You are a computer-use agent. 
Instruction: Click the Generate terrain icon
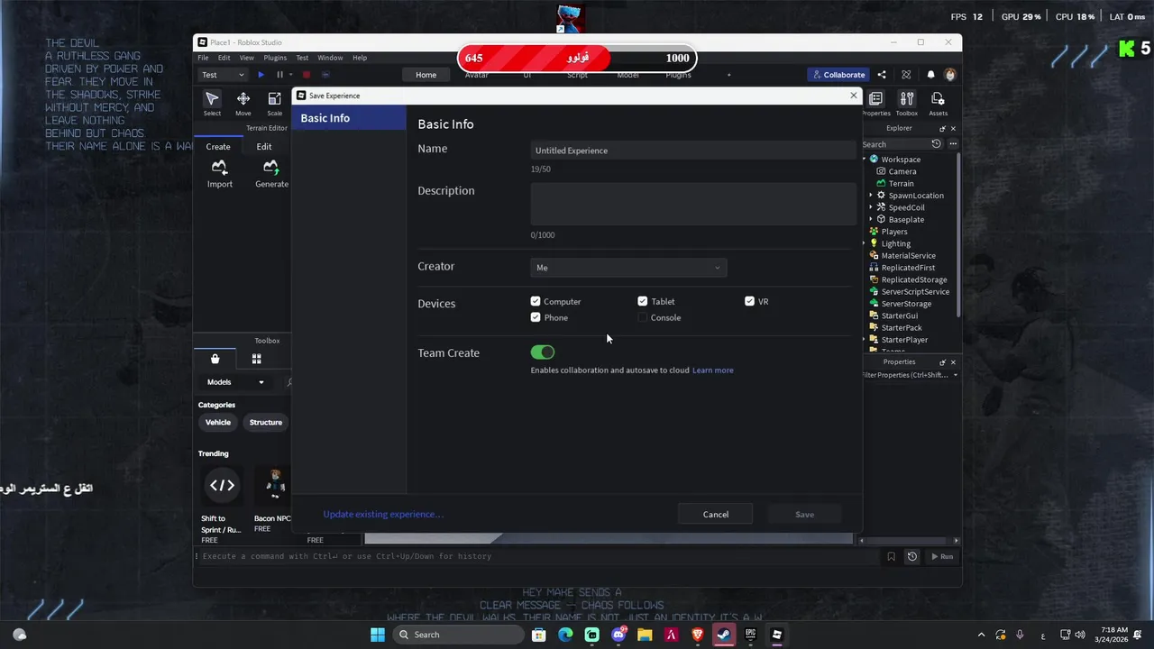270,168
